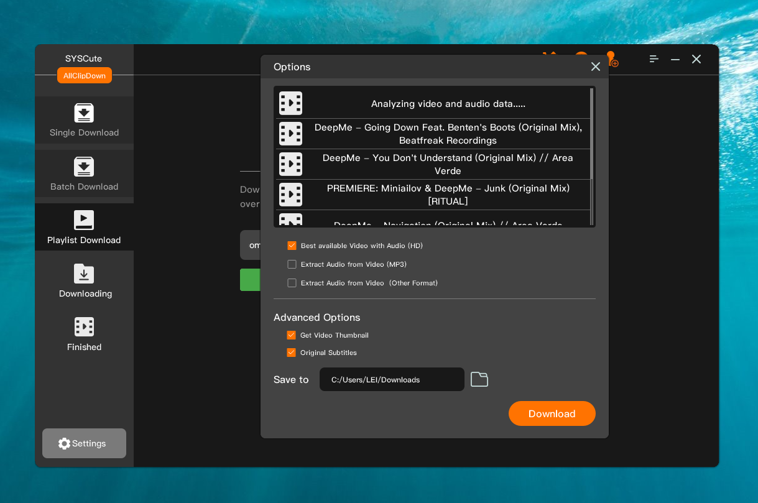Show the Finished downloads section
This screenshot has width=758, height=503.
[84, 335]
